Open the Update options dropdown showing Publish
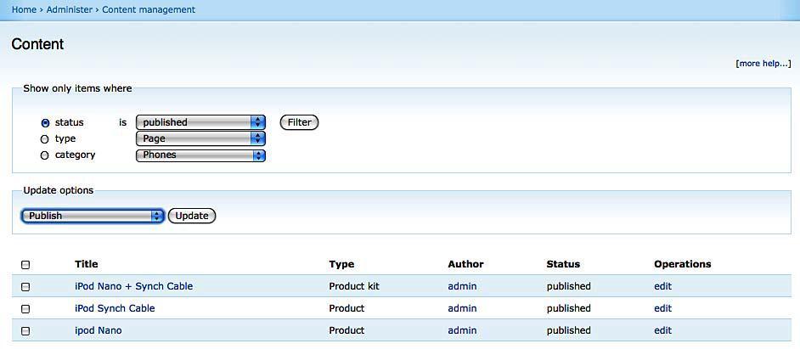 [93, 216]
